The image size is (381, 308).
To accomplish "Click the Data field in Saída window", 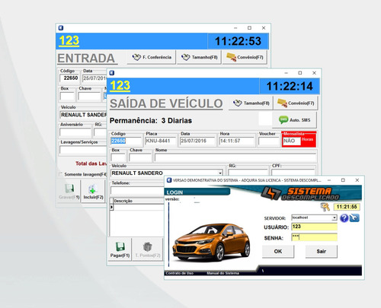I will pyautogui.click(x=197, y=141).
